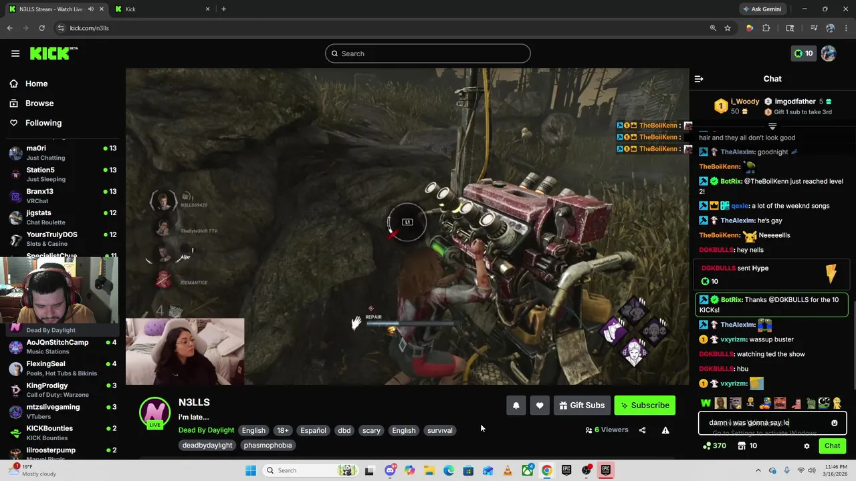Open the KICKs balance showing 10
The image size is (856, 481).
[x=803, y=53]
